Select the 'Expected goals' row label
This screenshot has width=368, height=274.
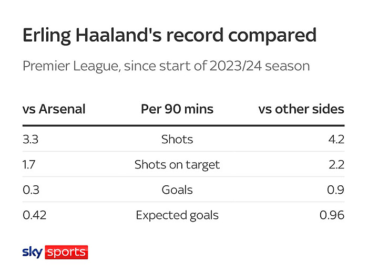point(177,215)
